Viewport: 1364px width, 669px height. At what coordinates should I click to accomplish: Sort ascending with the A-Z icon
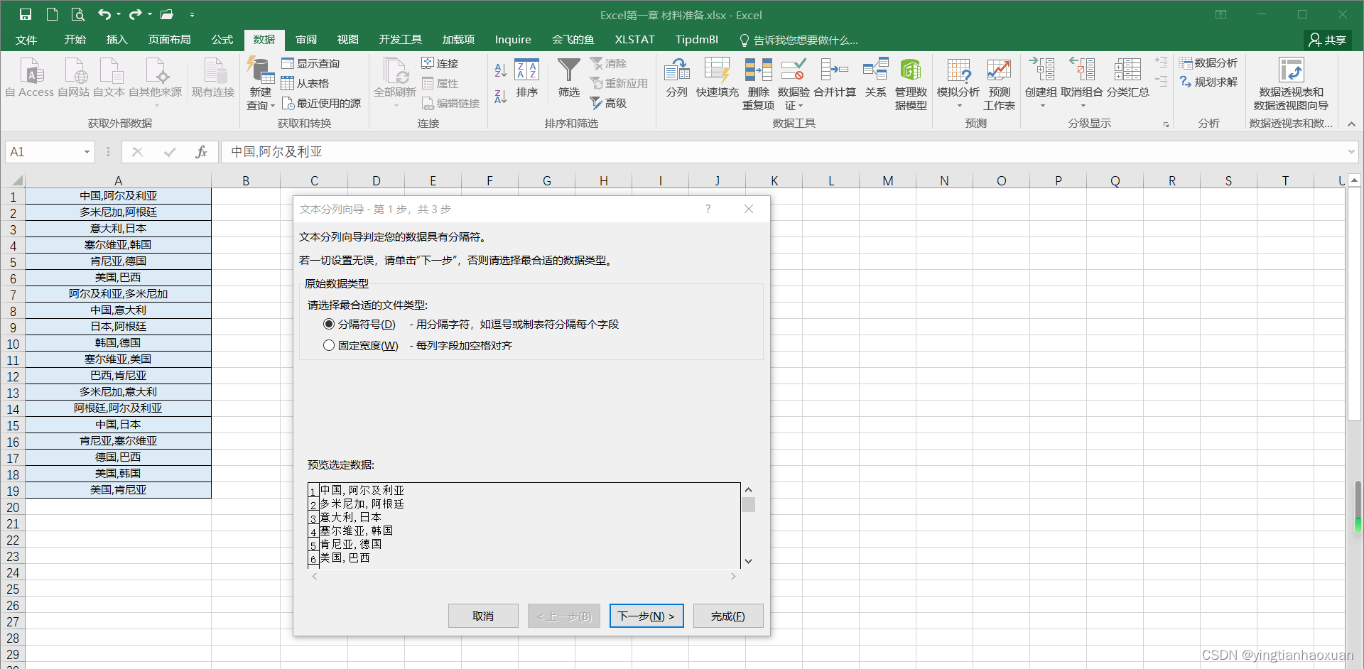point(501,70)
